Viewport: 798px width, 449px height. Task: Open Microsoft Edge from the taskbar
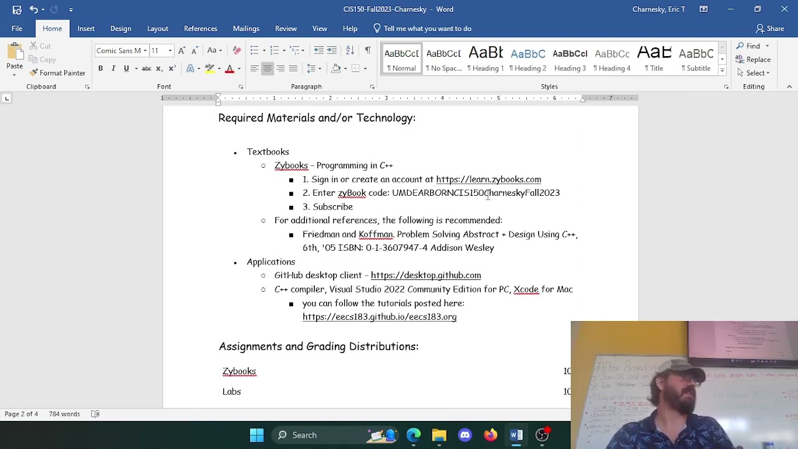413,435
